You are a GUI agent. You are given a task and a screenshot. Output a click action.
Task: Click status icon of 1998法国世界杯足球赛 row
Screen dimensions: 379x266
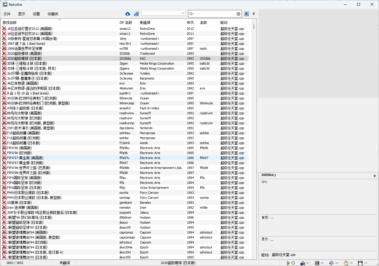(x=4, y=49)
